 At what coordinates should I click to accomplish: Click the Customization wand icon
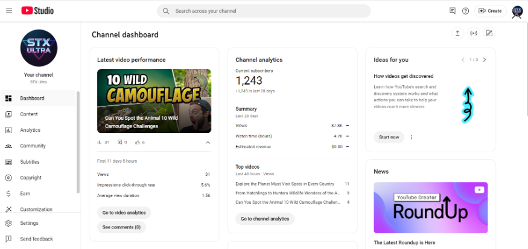point(8,209)
